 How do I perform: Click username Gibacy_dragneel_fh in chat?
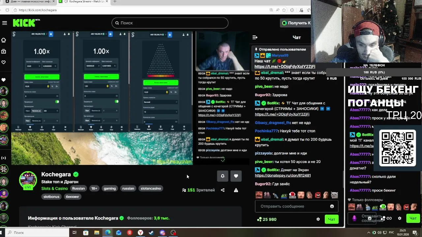pos(272,123)
